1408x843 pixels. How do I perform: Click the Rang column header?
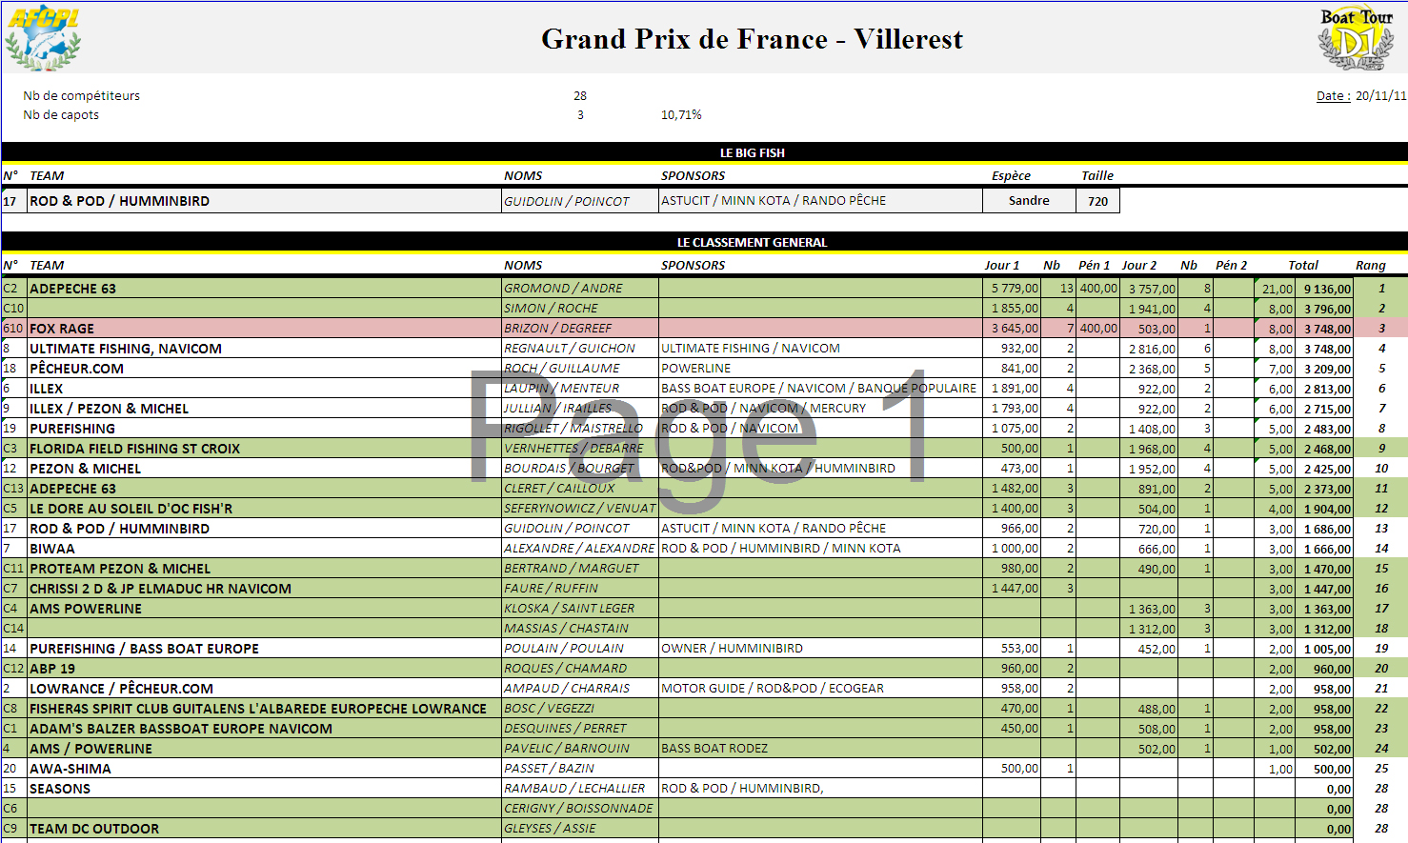1371,265
